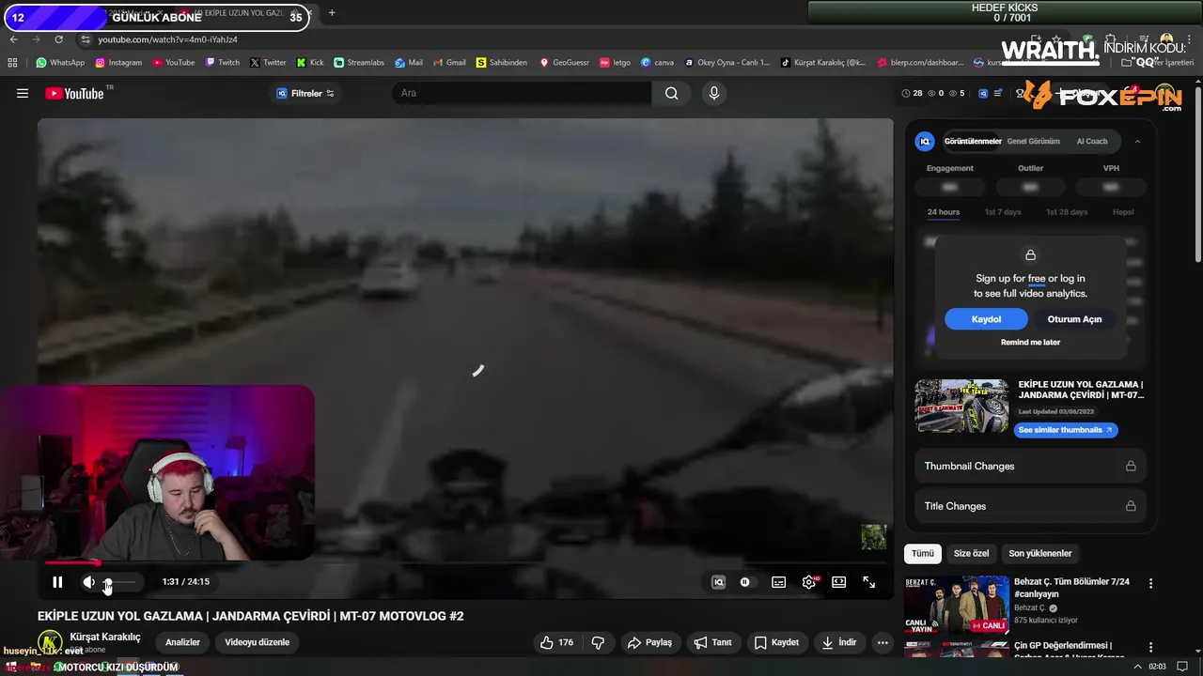This screenshot has width=1203, height=676.
Task: Sign up with the Kaydol button
Action: pyautogui.click(x=986, y=319)
